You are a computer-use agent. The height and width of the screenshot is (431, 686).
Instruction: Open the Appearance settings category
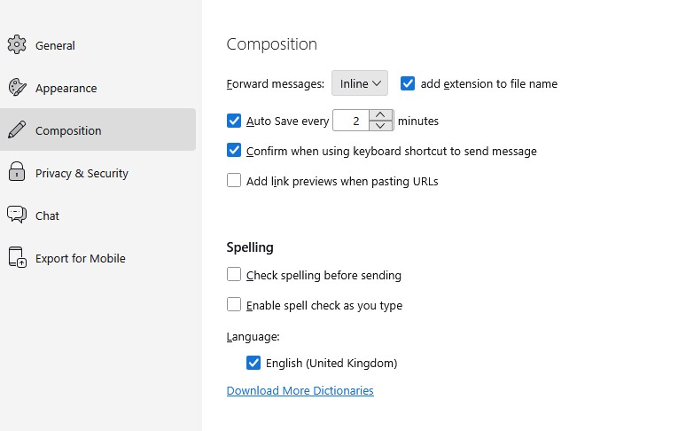tap(66, 88)
